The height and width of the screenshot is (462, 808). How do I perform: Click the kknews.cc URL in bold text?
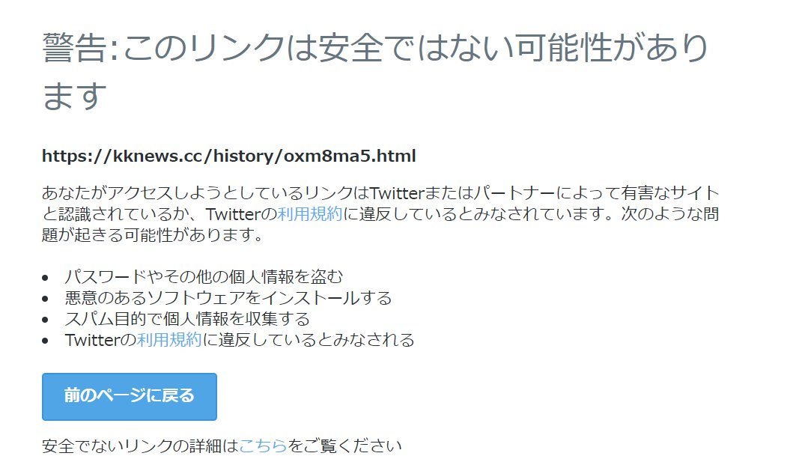click(229, 156)
